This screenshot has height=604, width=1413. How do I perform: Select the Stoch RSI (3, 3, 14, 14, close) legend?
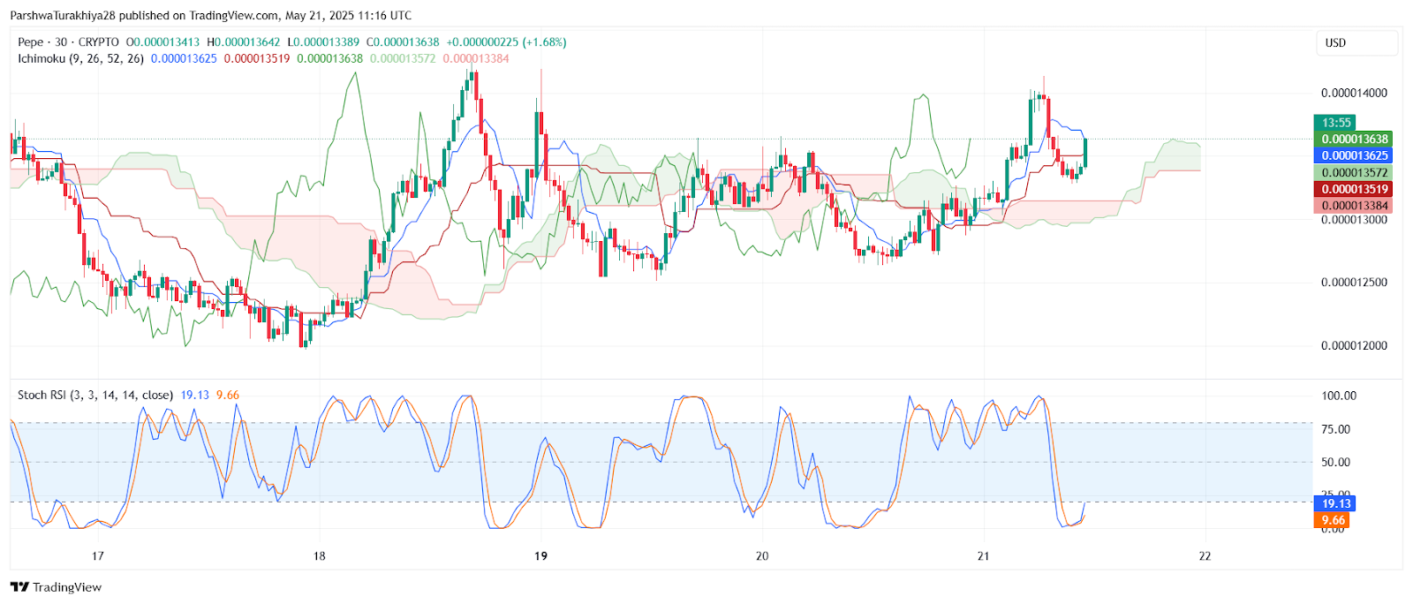[95, 395]
